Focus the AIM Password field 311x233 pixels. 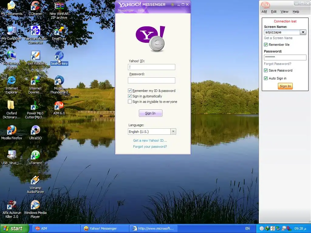(285, 57)
